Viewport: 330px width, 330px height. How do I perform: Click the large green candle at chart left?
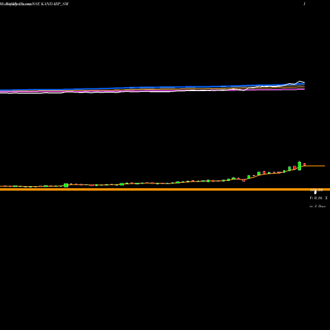coord(66,185)
